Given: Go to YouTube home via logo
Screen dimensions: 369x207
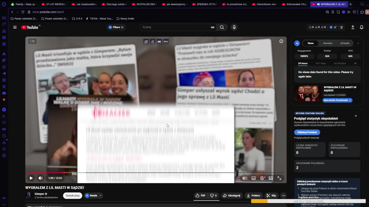Looking at the screenshot, I should tap(30, 27).
